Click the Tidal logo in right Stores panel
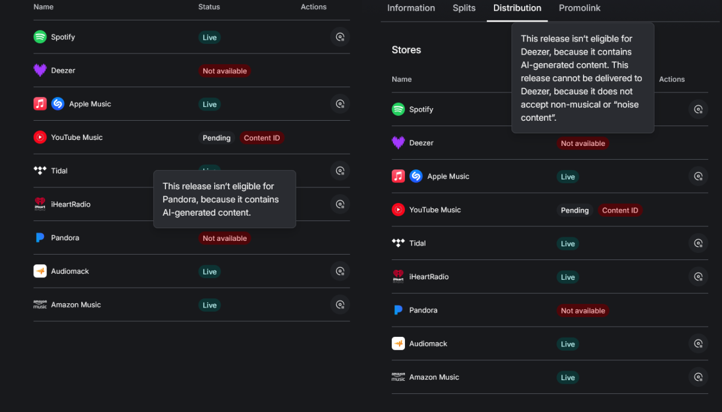 398,243
